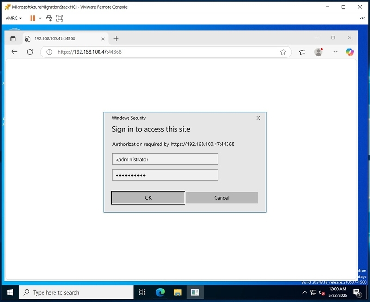This screenshot has height=302, width=370.
Task: Open the VMRC dropdown menu
Action: (14, 18)
